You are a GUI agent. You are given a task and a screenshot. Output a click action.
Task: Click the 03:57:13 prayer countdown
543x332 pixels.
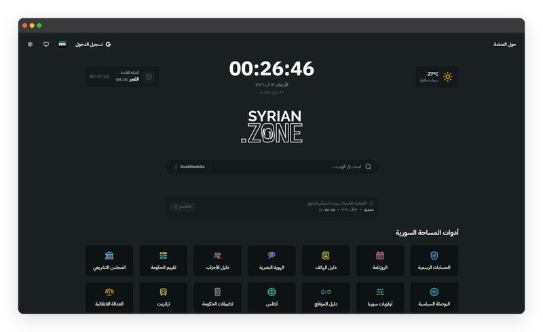coord(99,77)
